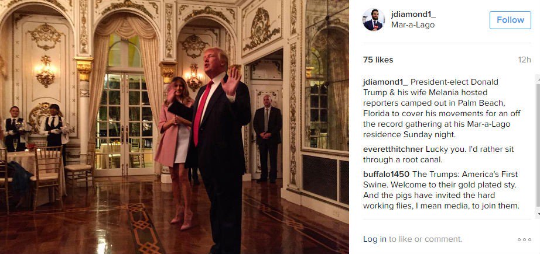Open everetthitchner commenter profile

393,149
